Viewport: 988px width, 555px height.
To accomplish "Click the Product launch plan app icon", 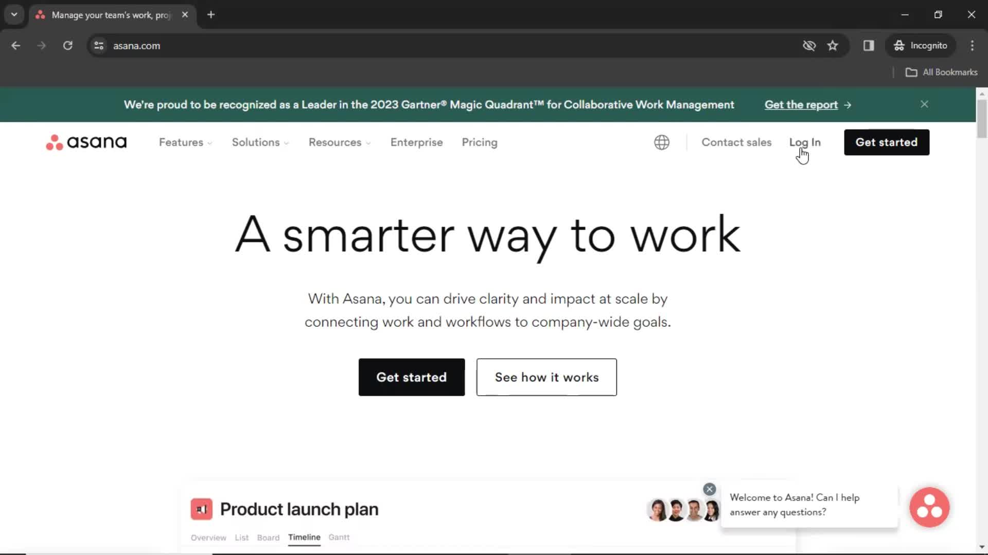I will point(201,509).
